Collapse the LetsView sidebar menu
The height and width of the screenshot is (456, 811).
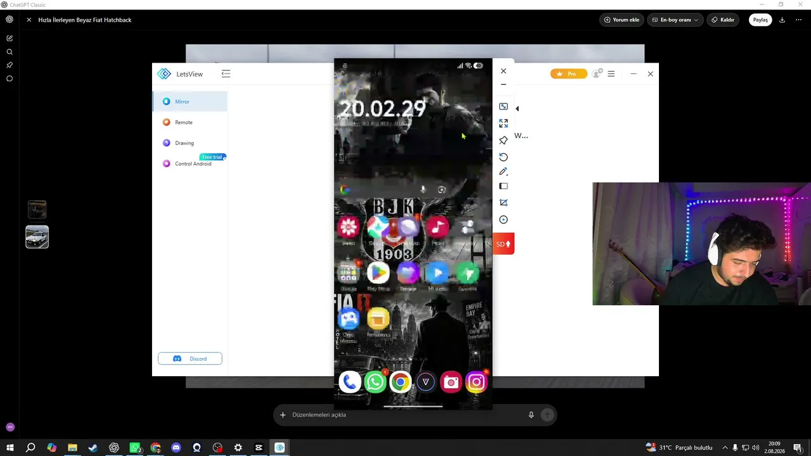[x=226, y=74]
